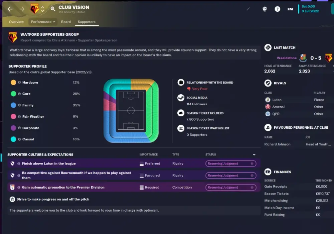The width and height of the screenshot is (334, 234).
Task: Open the search magnifier icon
Action: click(53, 9)
